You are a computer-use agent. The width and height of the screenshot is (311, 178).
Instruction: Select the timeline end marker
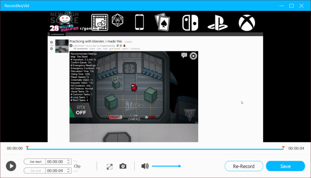click(x=283, y=148)
